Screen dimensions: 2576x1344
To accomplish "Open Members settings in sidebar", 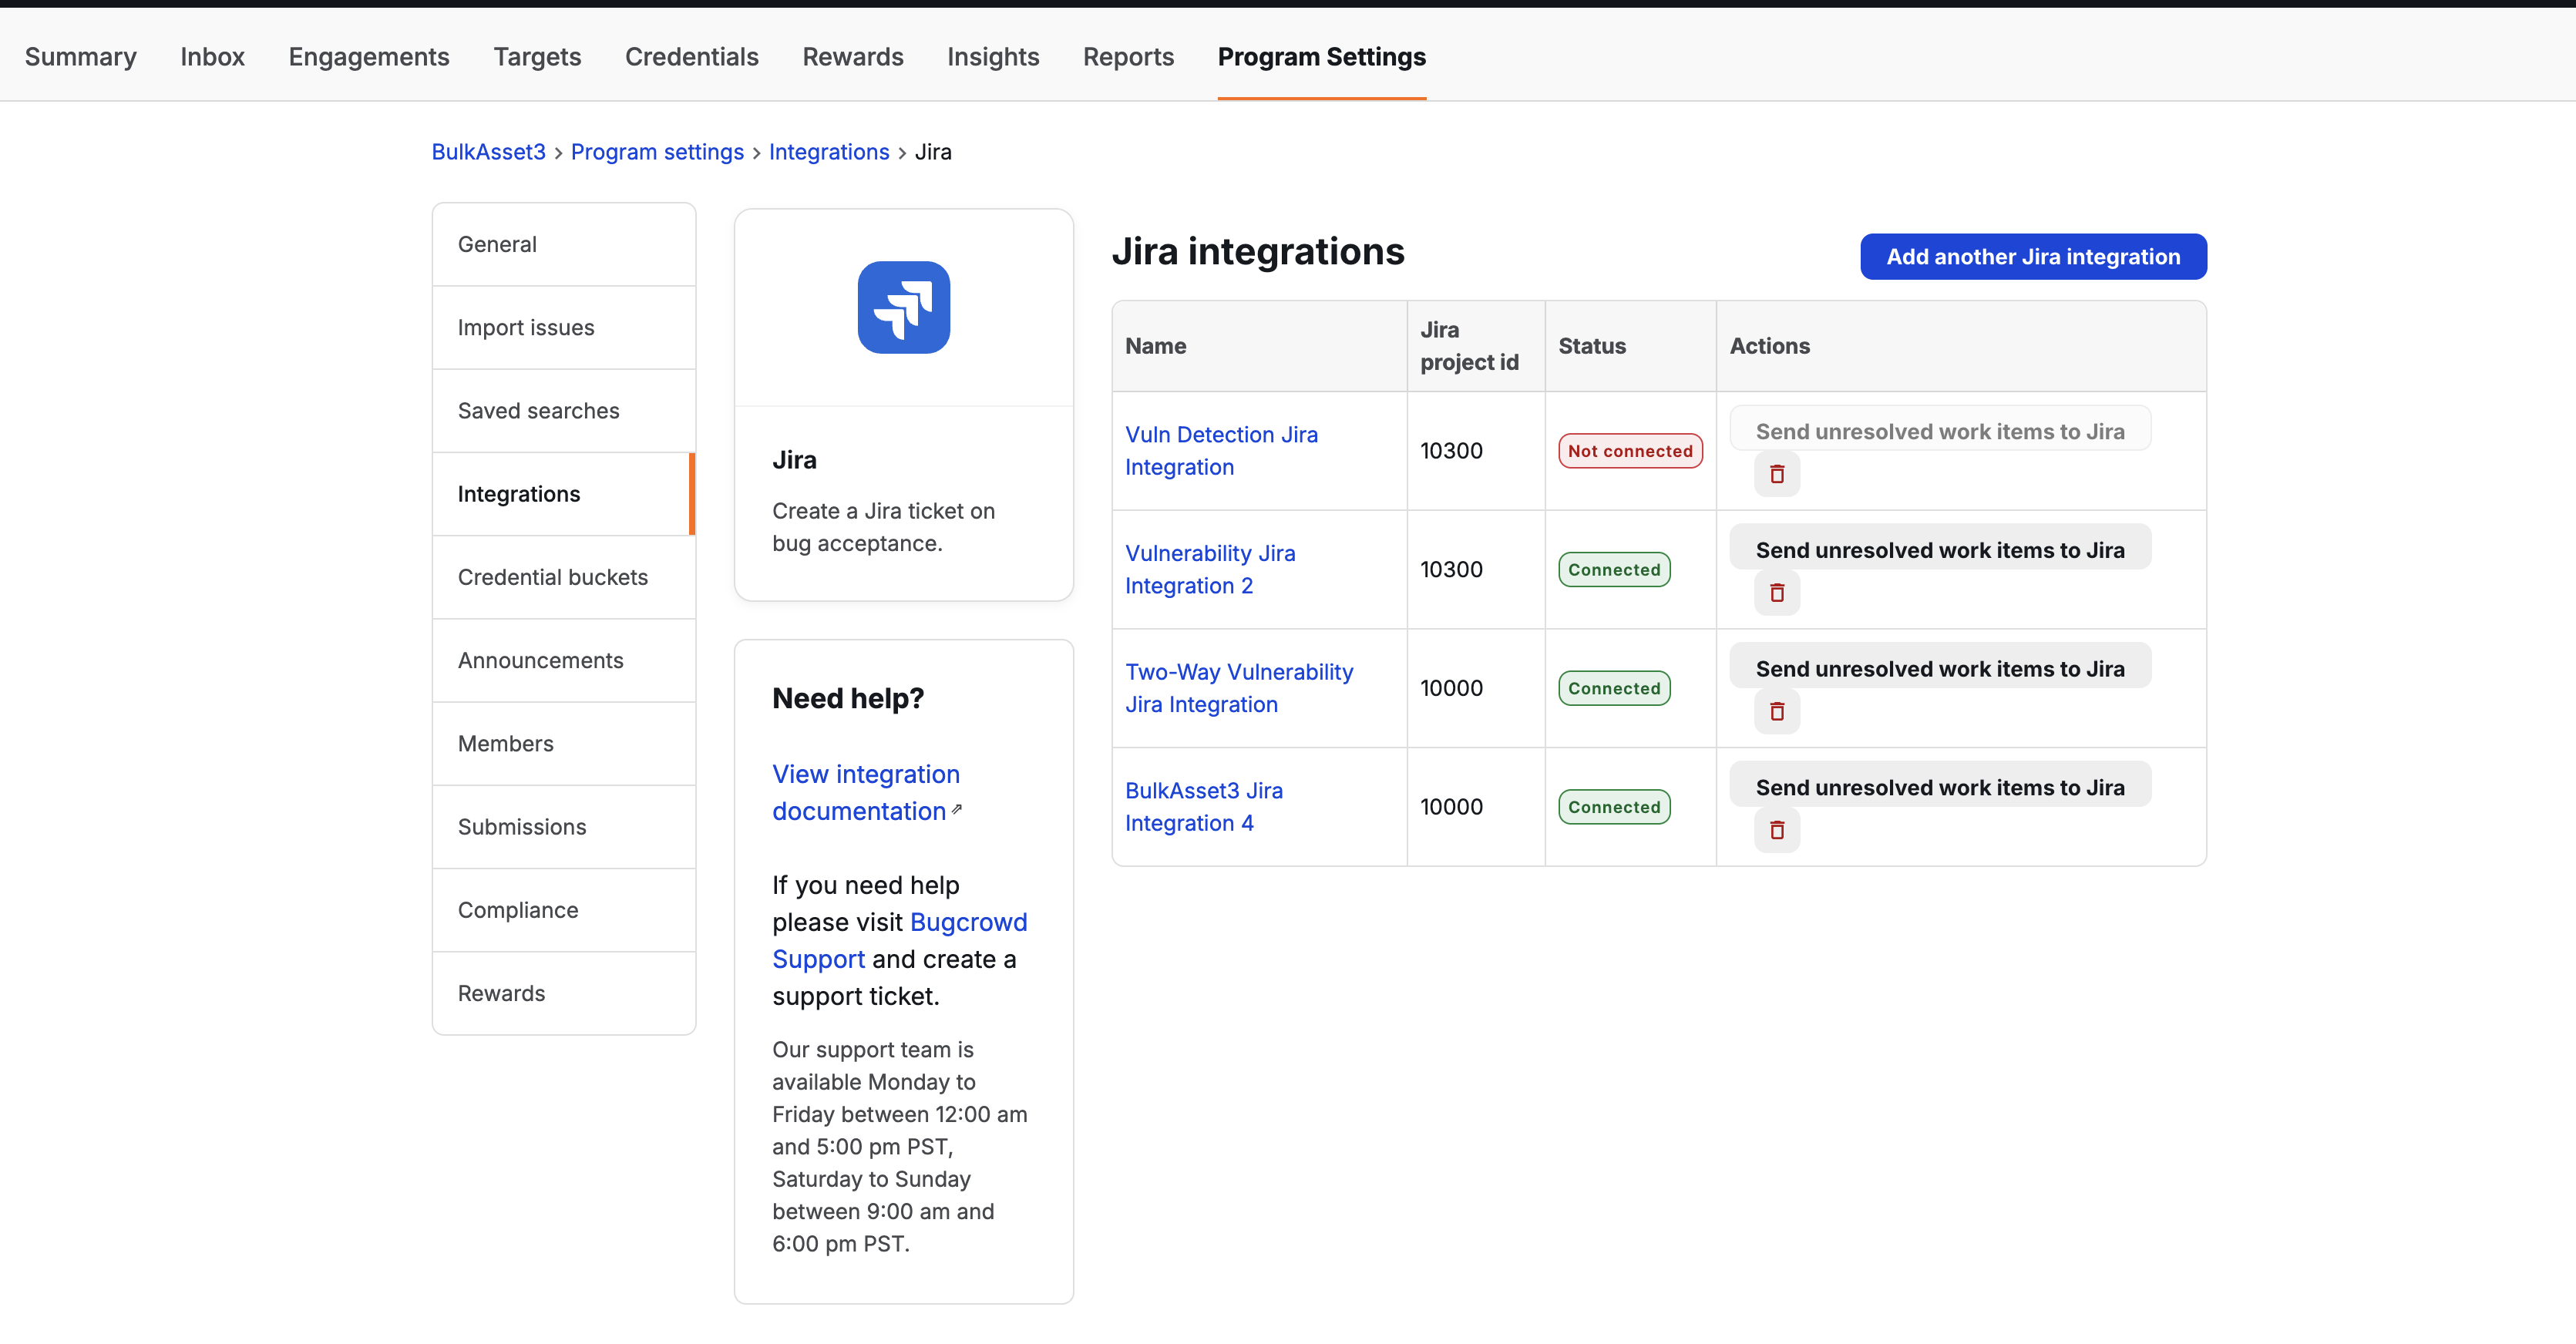I will [x=564, y=744].
